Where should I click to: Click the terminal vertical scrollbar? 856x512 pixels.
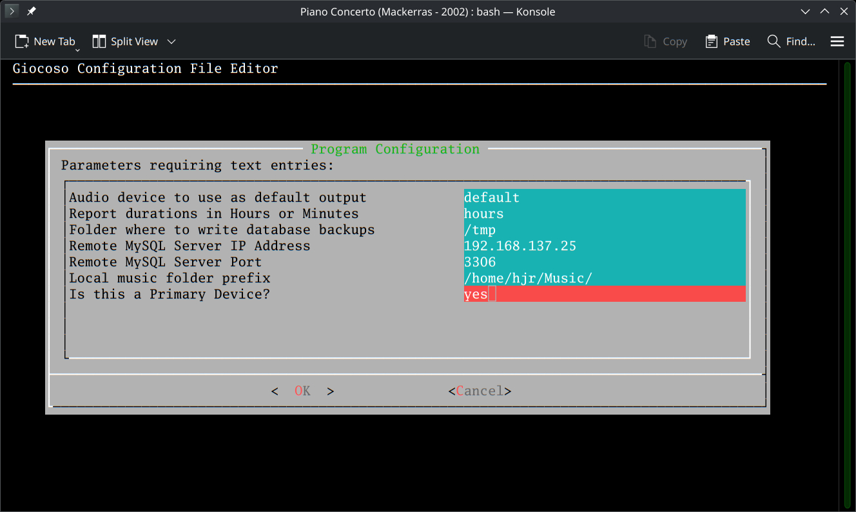[848, 284]
